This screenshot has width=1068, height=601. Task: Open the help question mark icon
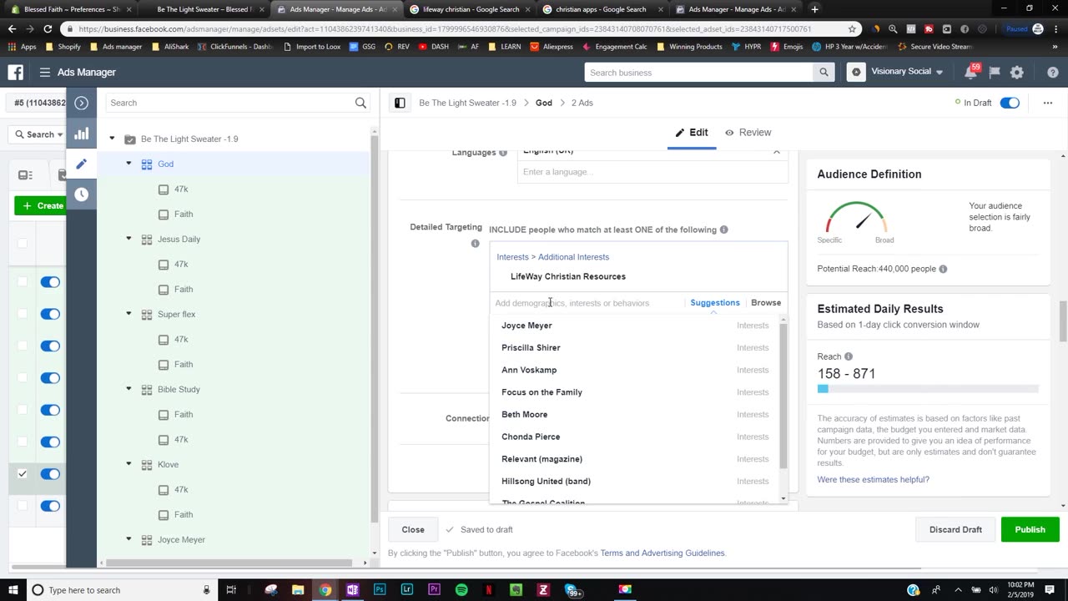(x=1052, y=73)
